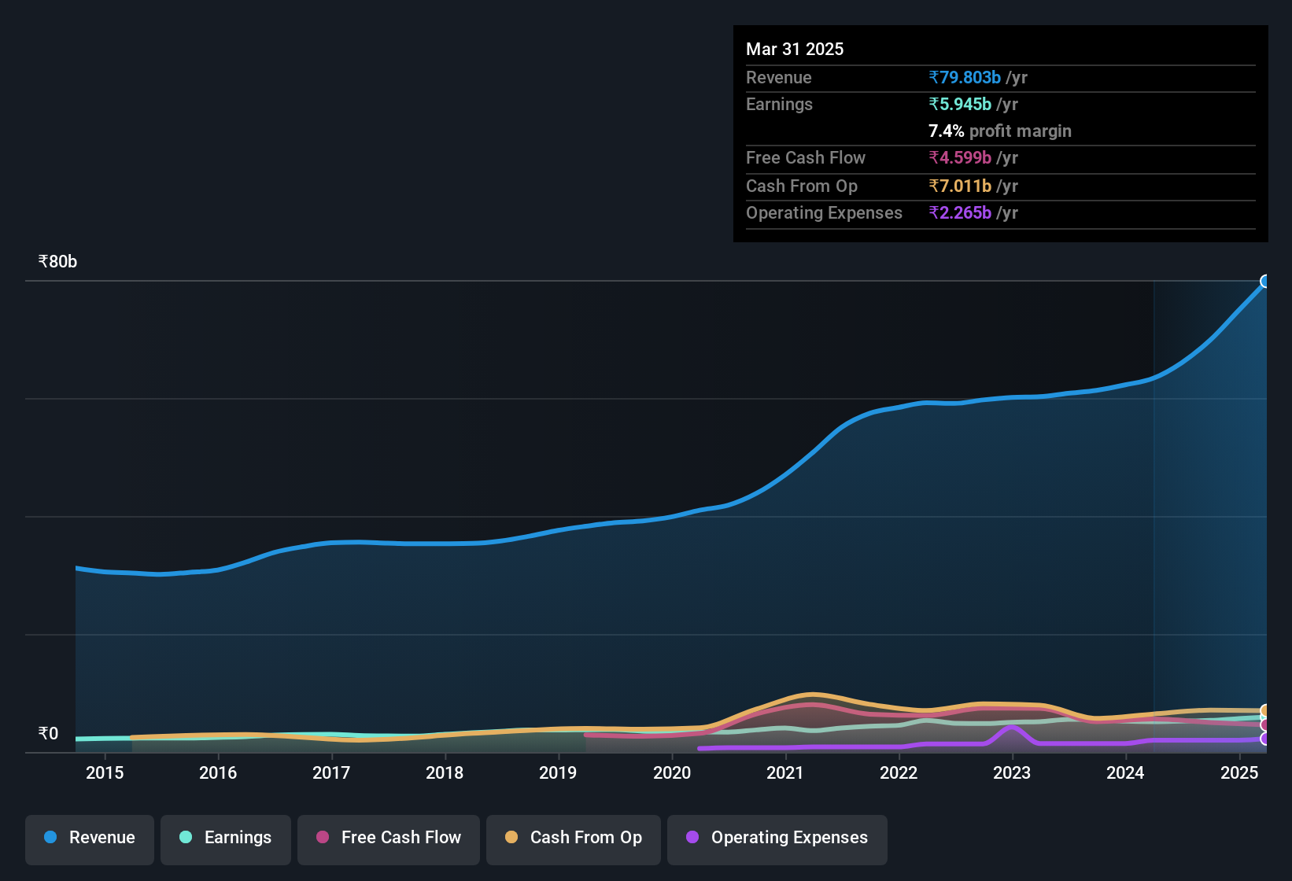
Task: Click the 2025 x-axis label
Action: pyautogui.click(x=1239, y=773)
